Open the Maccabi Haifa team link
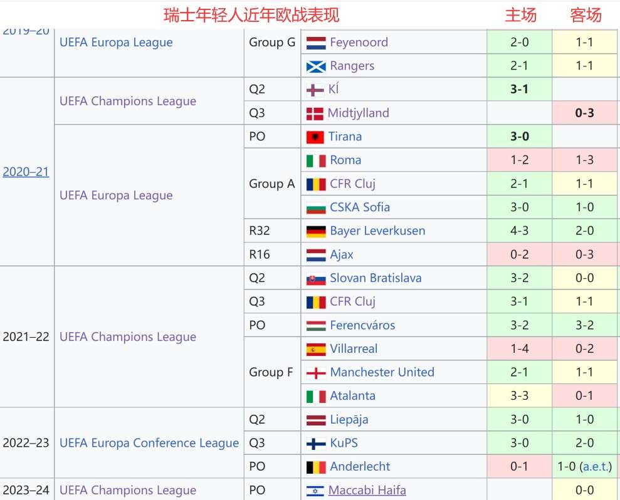Viewport: 620px width, 500px height. [367, 490]
